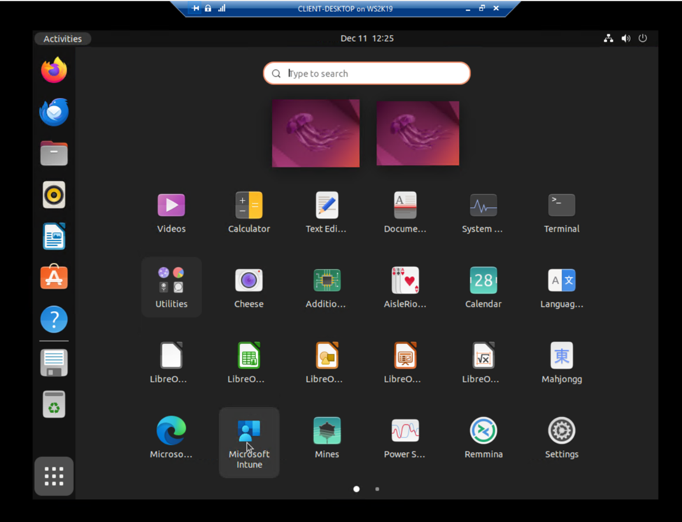Open the Mines game
The image size is (682, 522).
(x=327, y=437)
